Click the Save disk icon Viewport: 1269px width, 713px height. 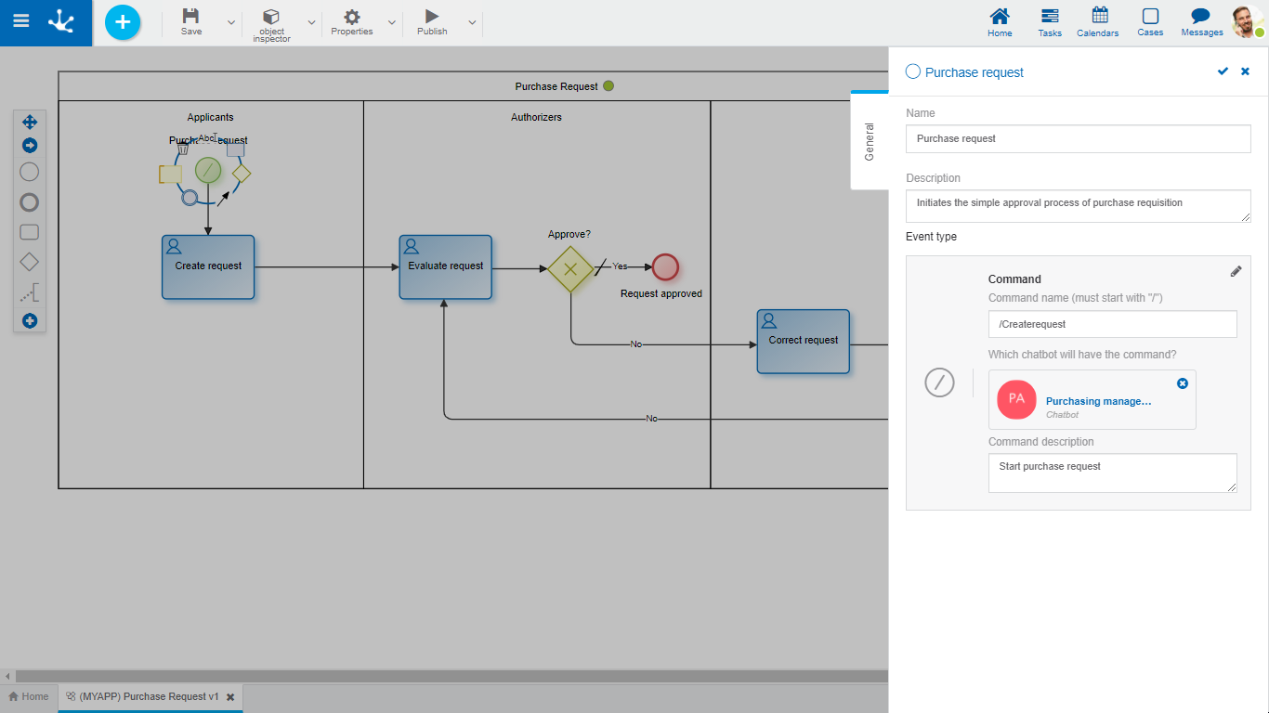(x=190, y=17)
